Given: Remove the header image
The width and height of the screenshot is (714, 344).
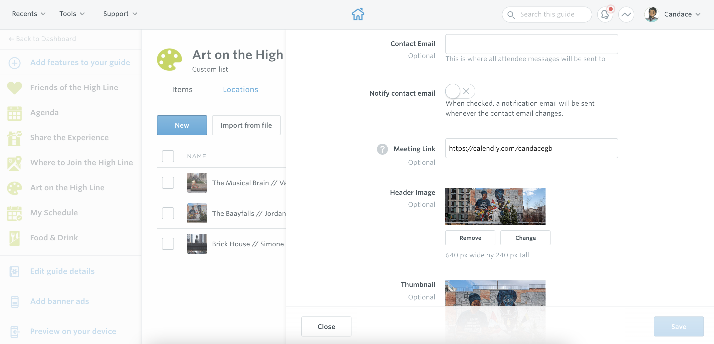Looking at the screenshot, I should tap(470, 238).
